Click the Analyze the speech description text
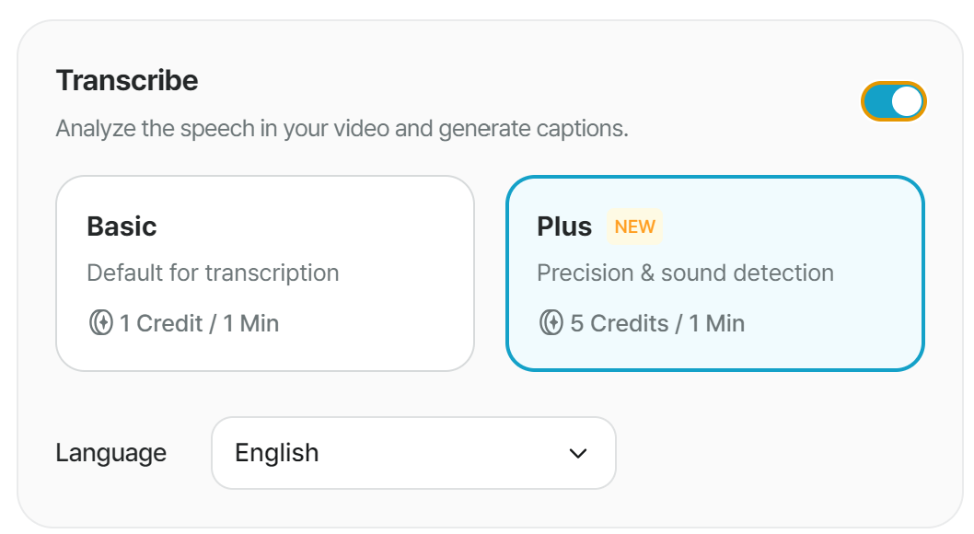974x534 pixels. [342, 129]
